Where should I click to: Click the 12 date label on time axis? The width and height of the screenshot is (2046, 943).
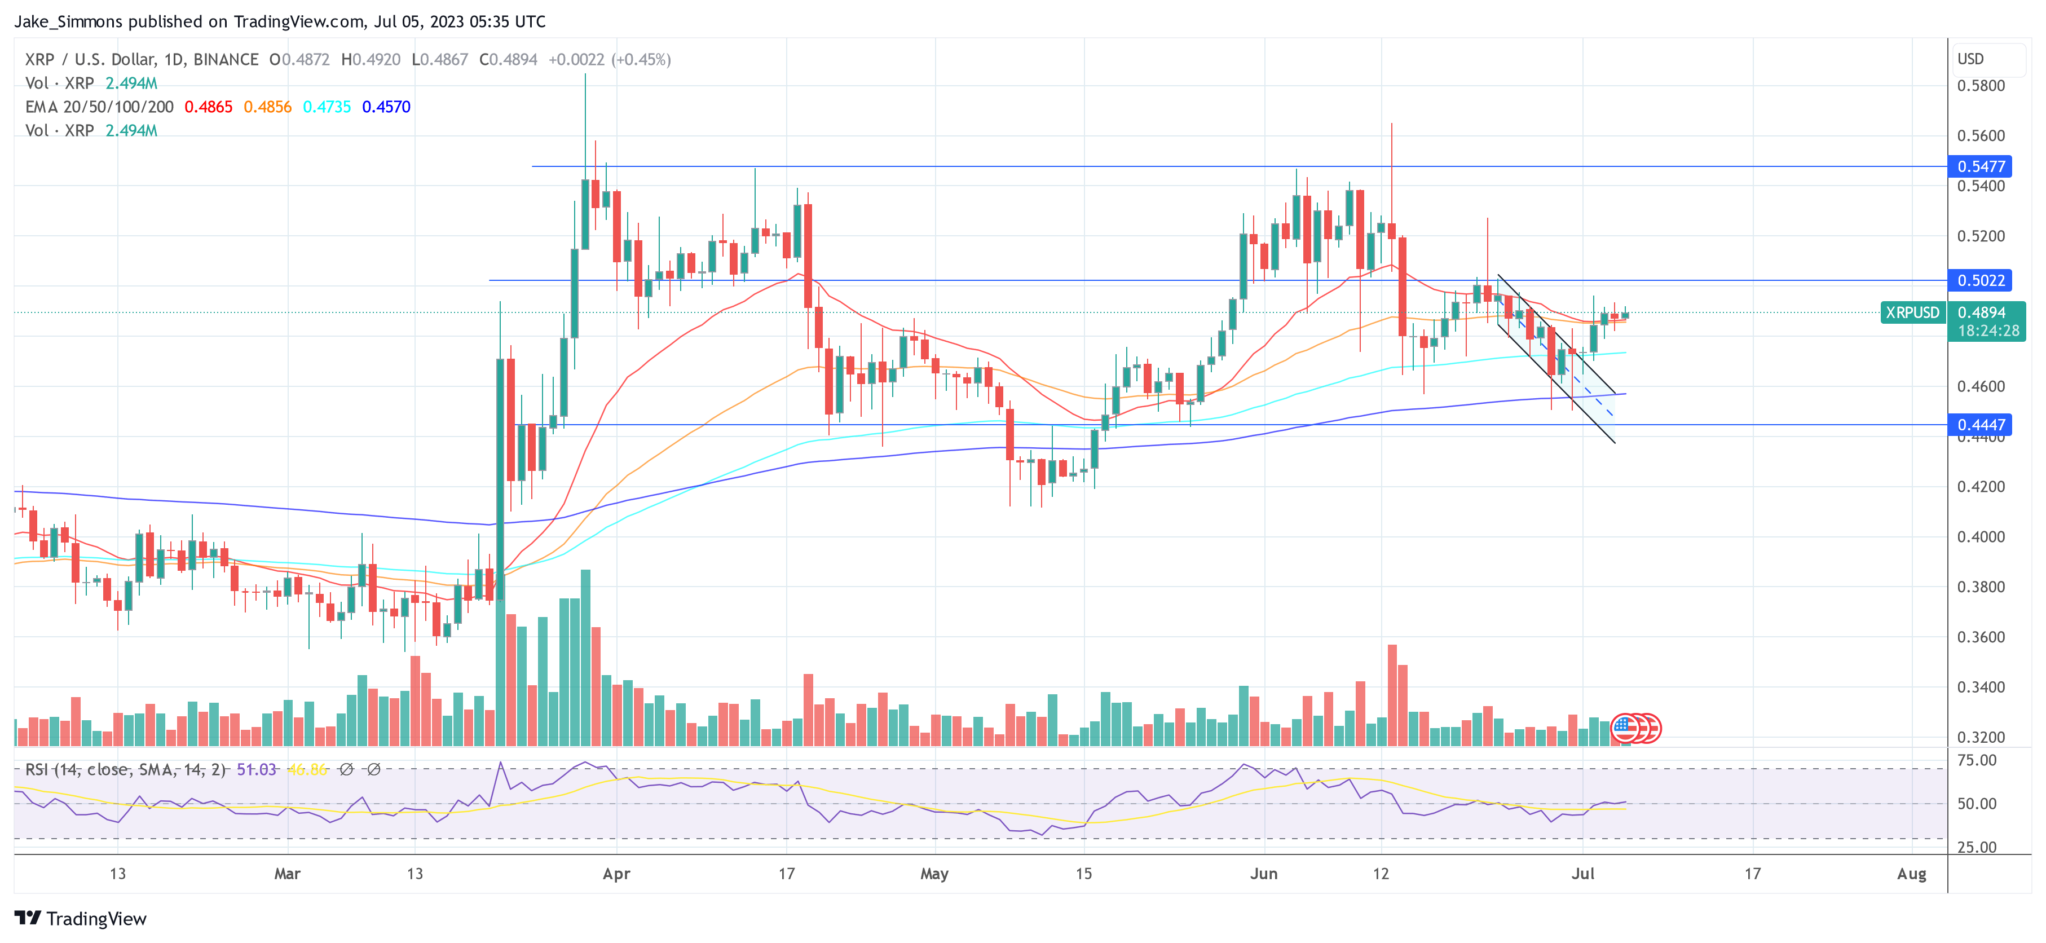point(1381,874)
